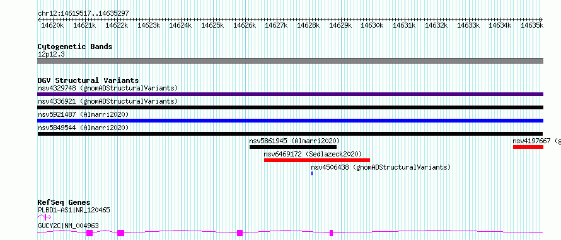Click the 14624k ruler tick label
This screenshot has width=561, height=240.
click(x=180, y=25)
